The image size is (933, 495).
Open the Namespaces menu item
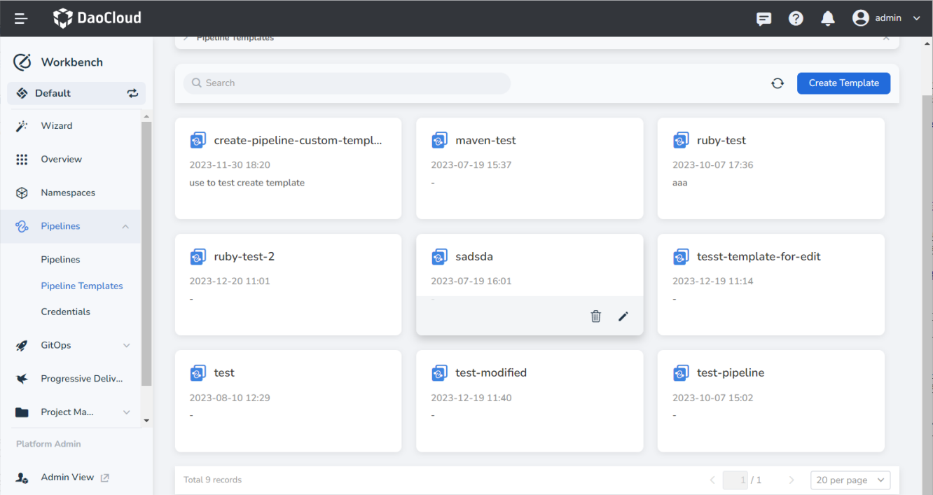tap(68, 193)
